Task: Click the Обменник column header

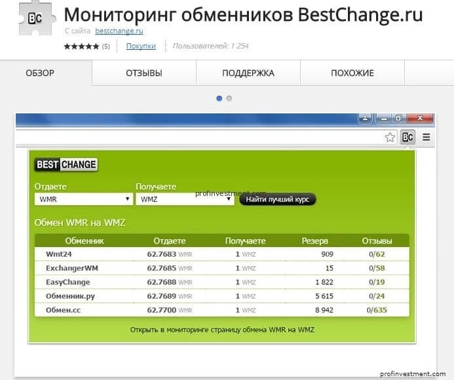Action: [85, 240]
